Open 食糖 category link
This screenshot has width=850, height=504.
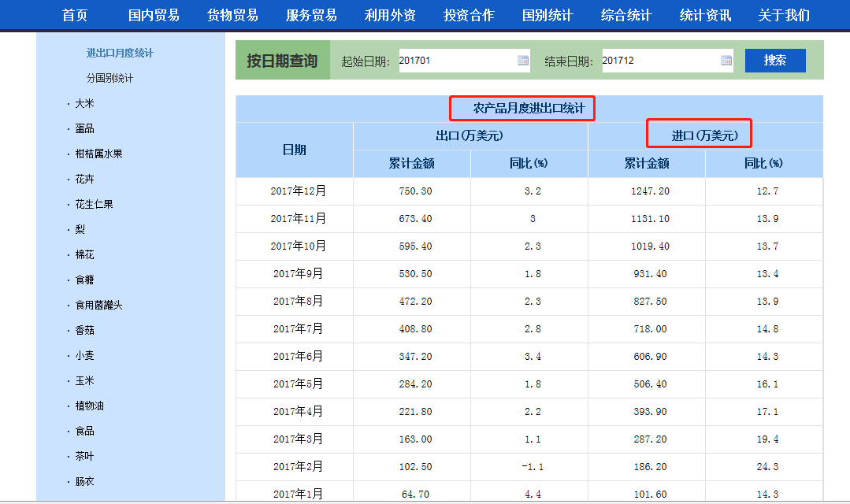[84, 280]
